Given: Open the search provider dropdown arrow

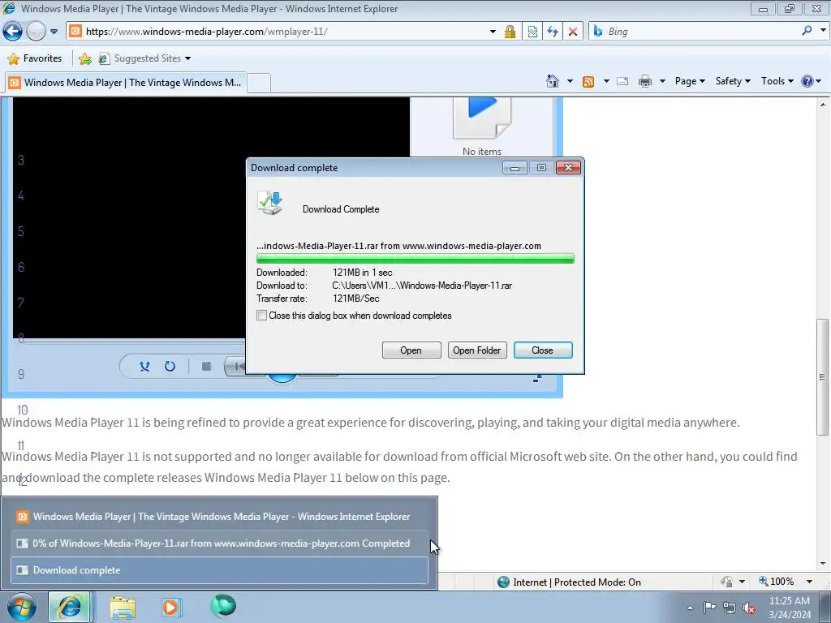Looking at the screenshot, I should click(823, 31).
